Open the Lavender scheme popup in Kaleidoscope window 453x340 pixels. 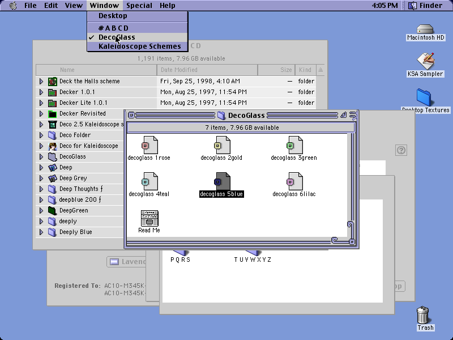coord(126,262)
